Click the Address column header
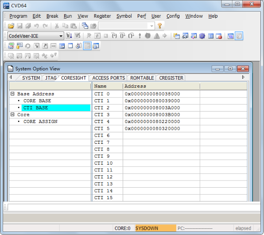The image size is (264, 235). pyautogui.click(x=162, y=86)
